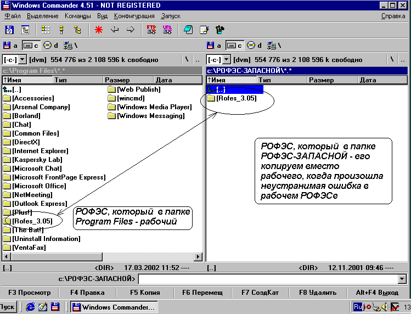Open the Справка help menu
411x314 pixels.
[x=393, y=16]
